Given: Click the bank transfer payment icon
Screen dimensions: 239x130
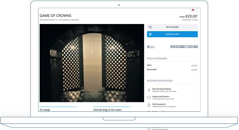Looking at the screenshot, I should click(173, 47).
